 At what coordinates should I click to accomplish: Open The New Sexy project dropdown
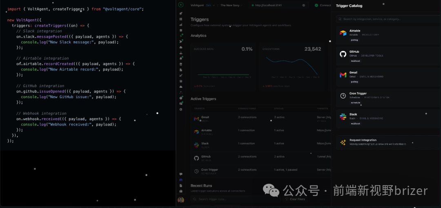pyautogui.click(x=232, y=5)
